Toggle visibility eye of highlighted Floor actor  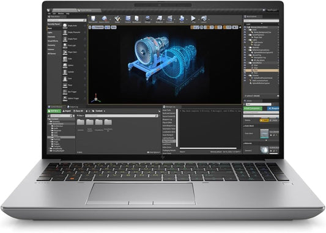[x=245, y=70]
